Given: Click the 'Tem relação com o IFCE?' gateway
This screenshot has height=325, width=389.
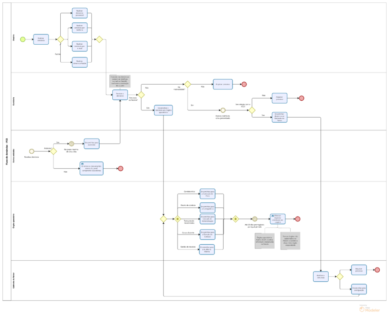Looking at the screenshot, I should (252, 110).
